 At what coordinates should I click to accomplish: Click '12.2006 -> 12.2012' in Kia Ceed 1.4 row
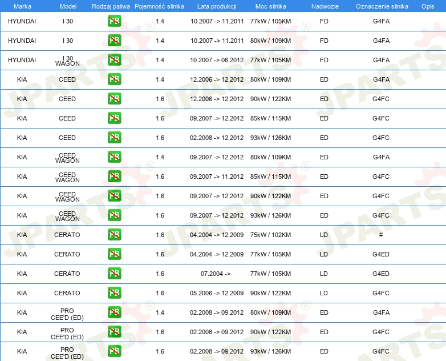(x=217, y=79)
